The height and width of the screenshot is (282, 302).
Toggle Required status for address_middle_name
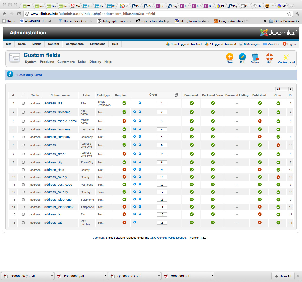tap(124, 121)
